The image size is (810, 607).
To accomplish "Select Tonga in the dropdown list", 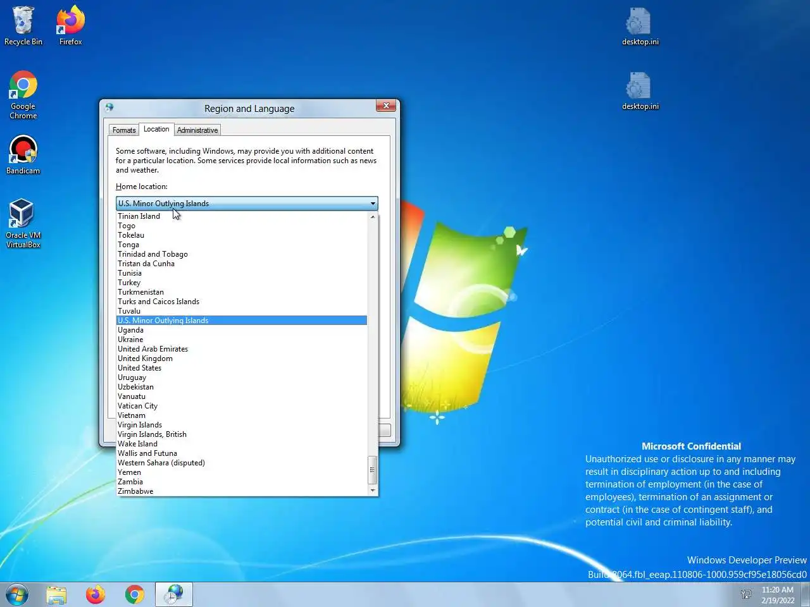I will (x=242, y=245).
